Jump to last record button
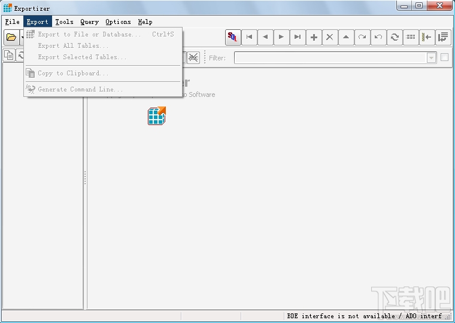This screenshot has width=455, height=323. 298,37
